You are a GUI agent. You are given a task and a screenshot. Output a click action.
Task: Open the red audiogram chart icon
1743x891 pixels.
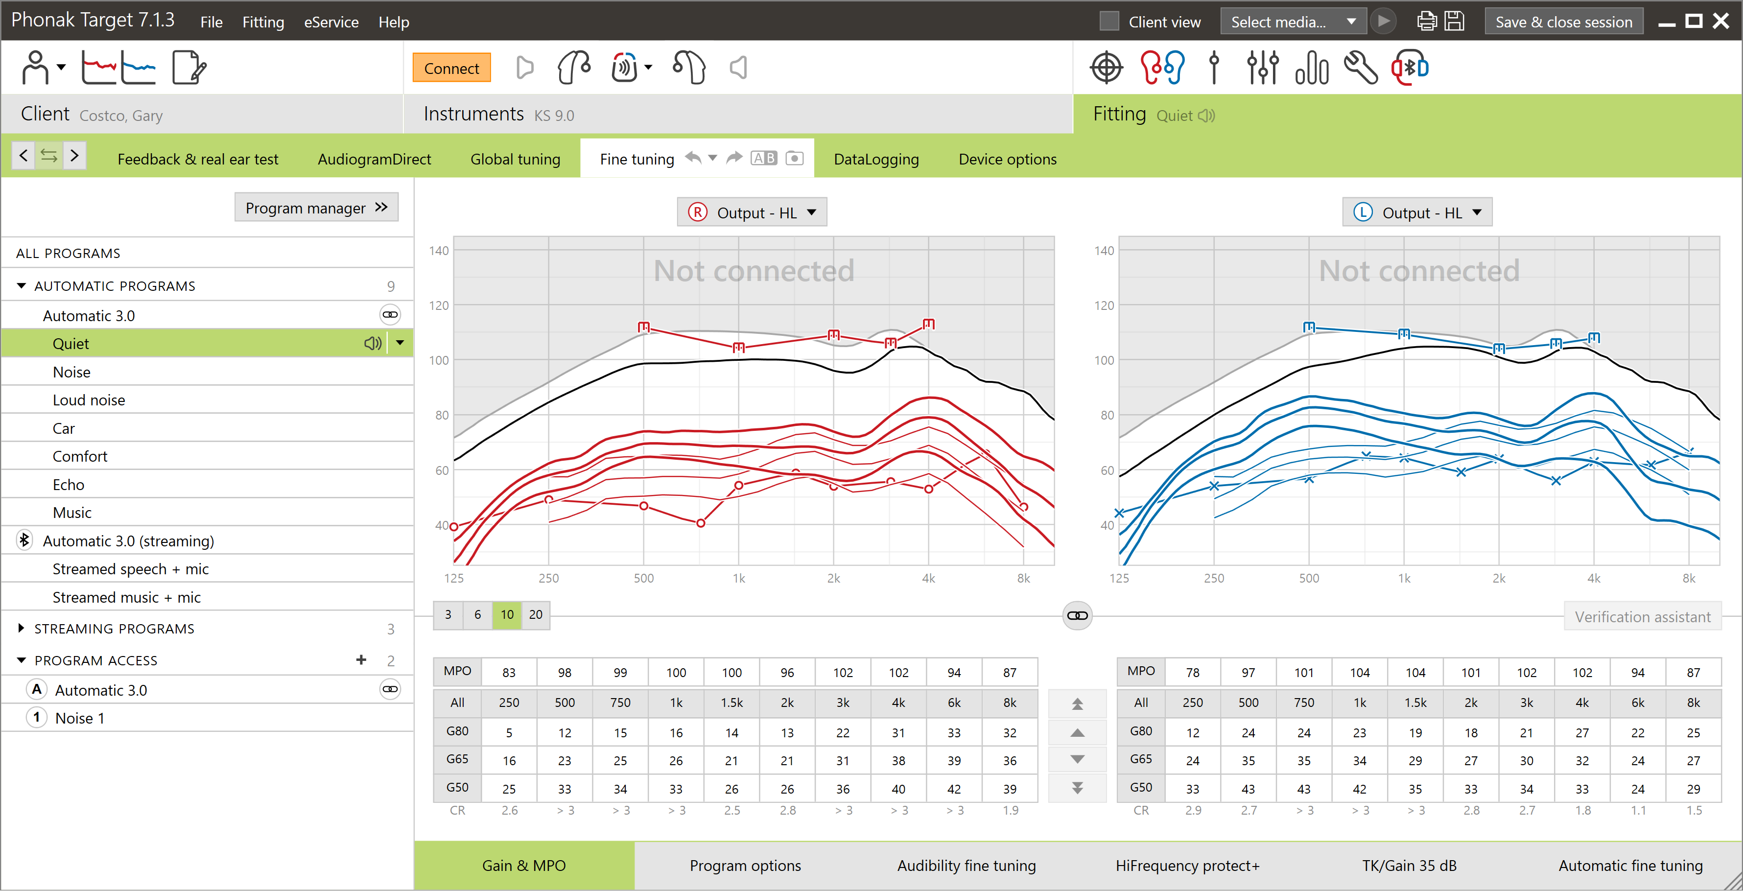[99, 68]
